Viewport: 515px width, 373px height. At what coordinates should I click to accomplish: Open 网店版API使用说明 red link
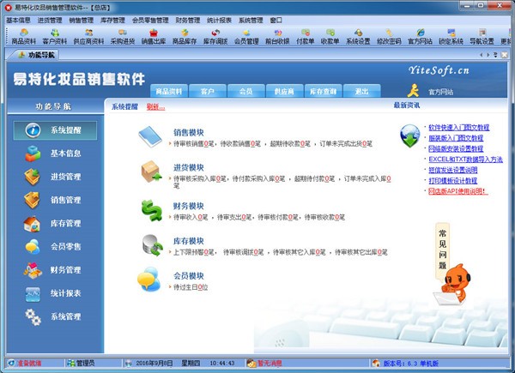point(457,191)
